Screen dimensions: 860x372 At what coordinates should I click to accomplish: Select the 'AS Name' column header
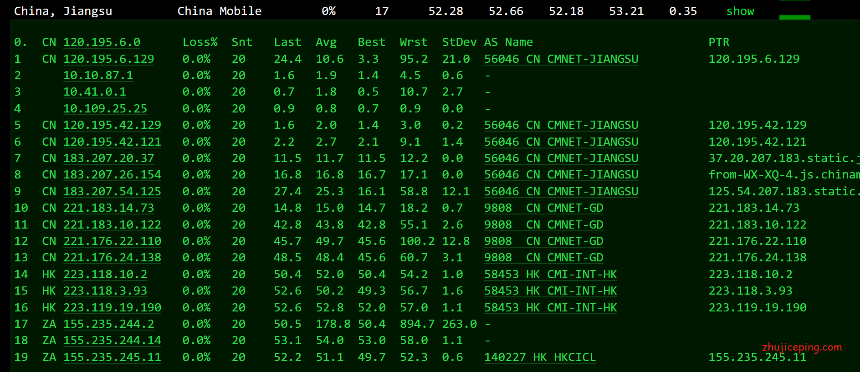508,42
